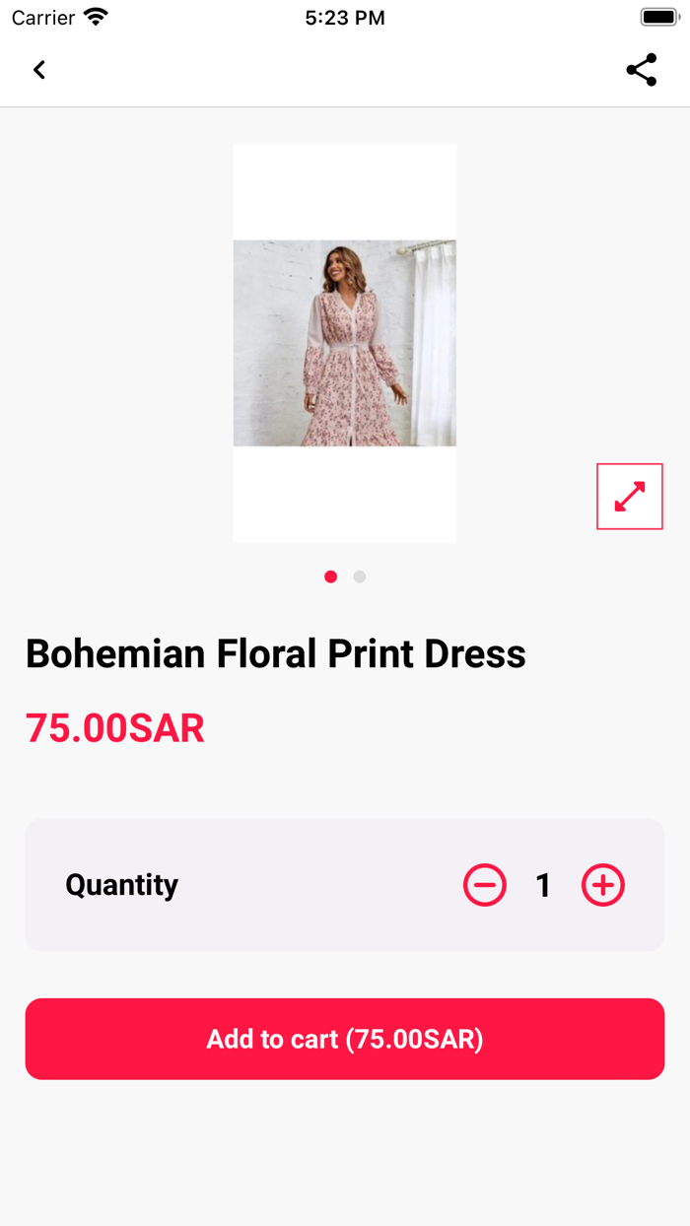Tap the quantity value showing 1
Image resolution: width=690 pixels, height=1226 pixels.
543,885
